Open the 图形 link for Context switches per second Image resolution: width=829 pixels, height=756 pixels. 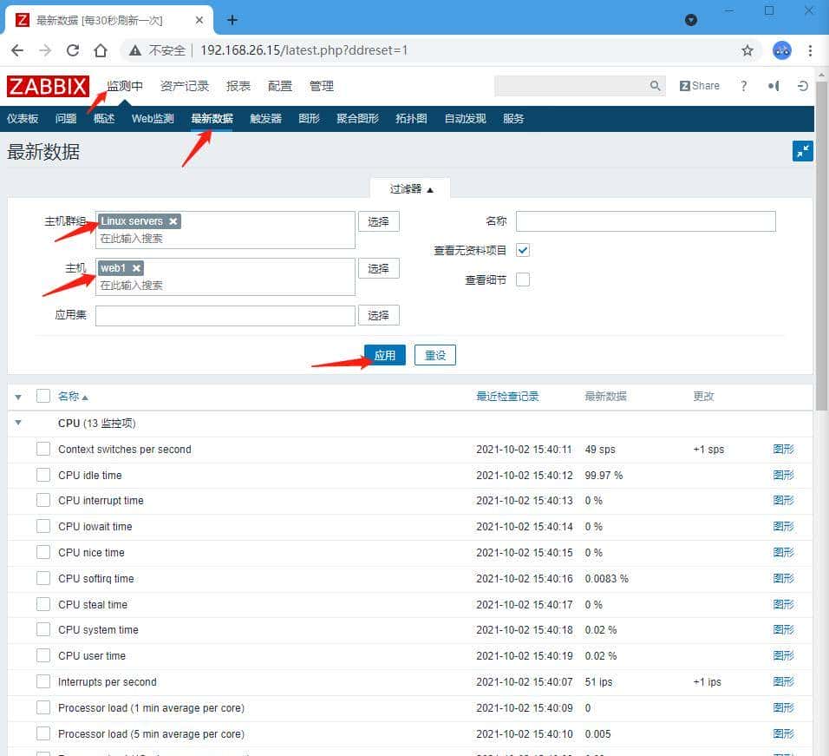point(783,449)
